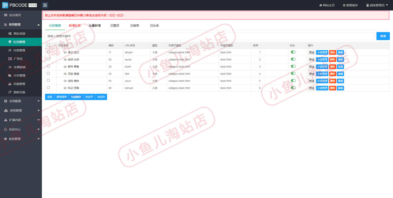Click the 全选 button below table
The width and height of the screenshot is (393, 198).
tap(50, 97)
